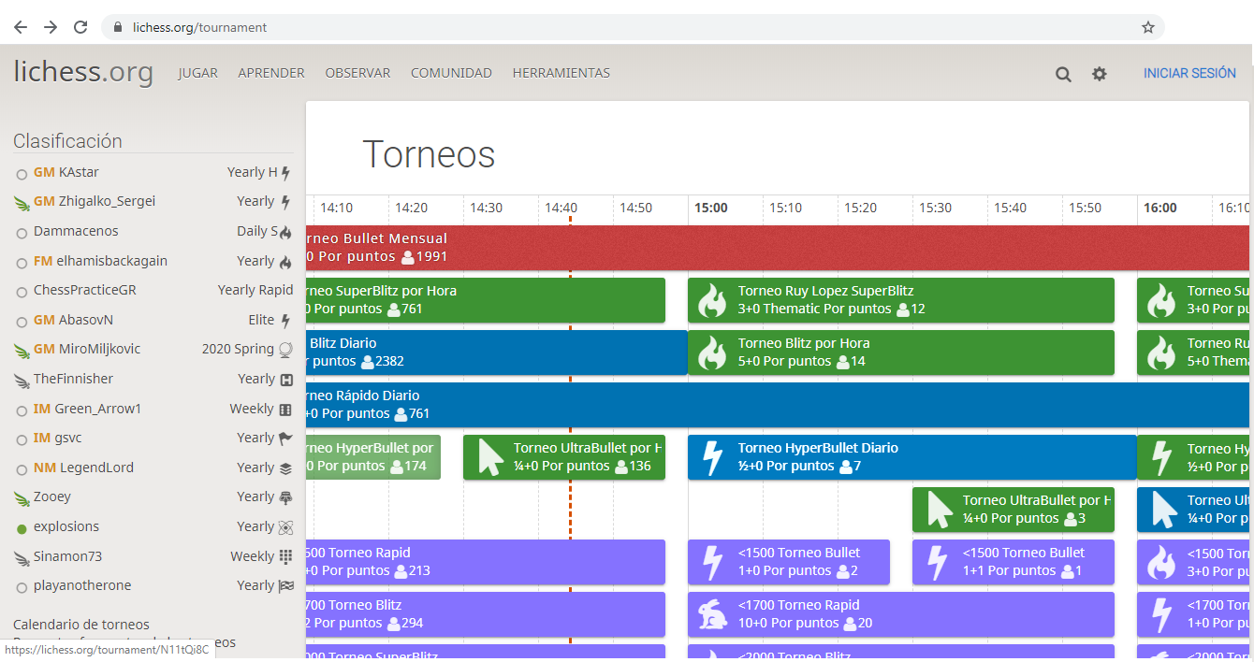Open the JUGAR menu

[197, 73]
